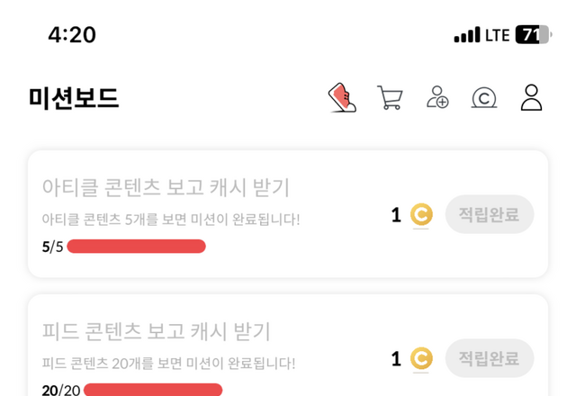Tap the cellular signal bars
This screenshot has width=576, height=396.
tap(466, 35)
